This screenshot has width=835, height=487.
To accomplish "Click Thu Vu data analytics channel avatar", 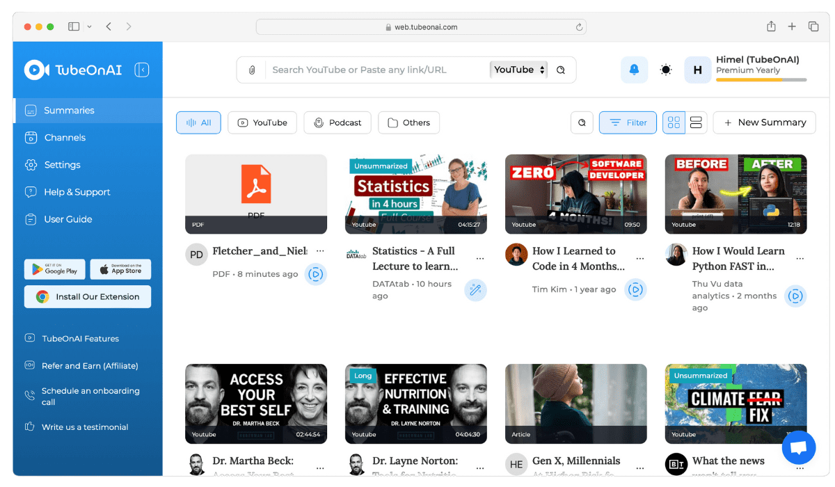I will coord(676,255).
